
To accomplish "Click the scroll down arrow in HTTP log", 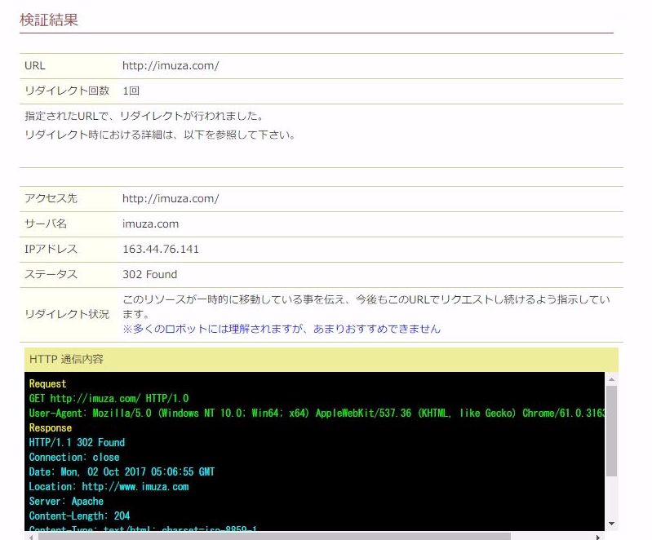I will [611, 524].
